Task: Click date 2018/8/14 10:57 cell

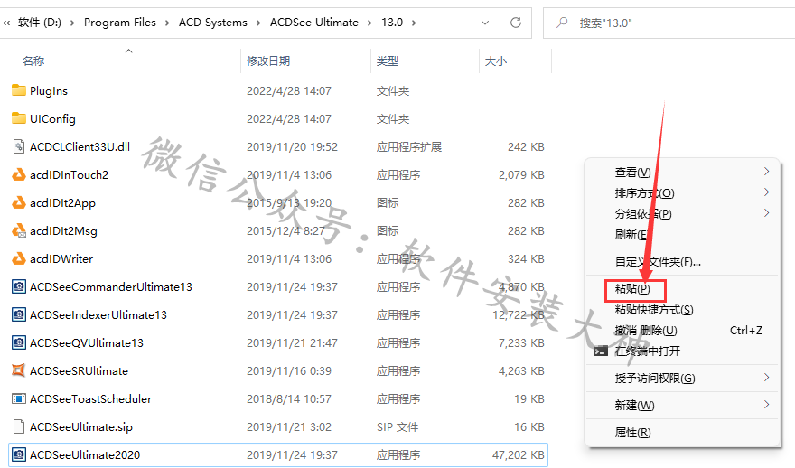Action: coord(288,399)
